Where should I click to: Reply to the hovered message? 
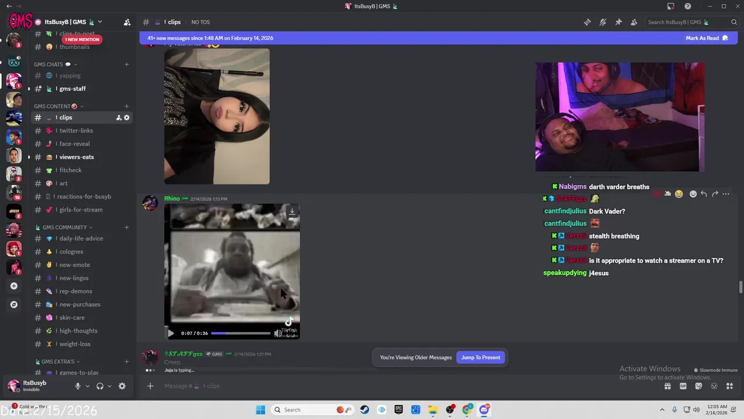tap(704, 194)
